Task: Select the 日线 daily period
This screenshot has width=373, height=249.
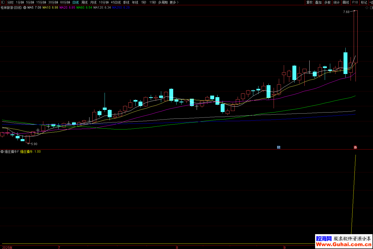Action: tap(76, 2)
